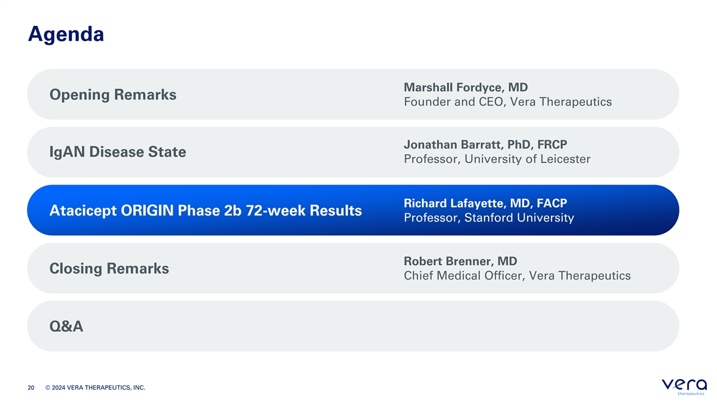
Task: Click speaker name Jonathan Barratt, PhD, FRCP
Action: pos(486,144)
